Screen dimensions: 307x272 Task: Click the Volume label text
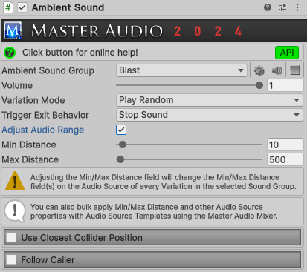click(x=17, y=85)
